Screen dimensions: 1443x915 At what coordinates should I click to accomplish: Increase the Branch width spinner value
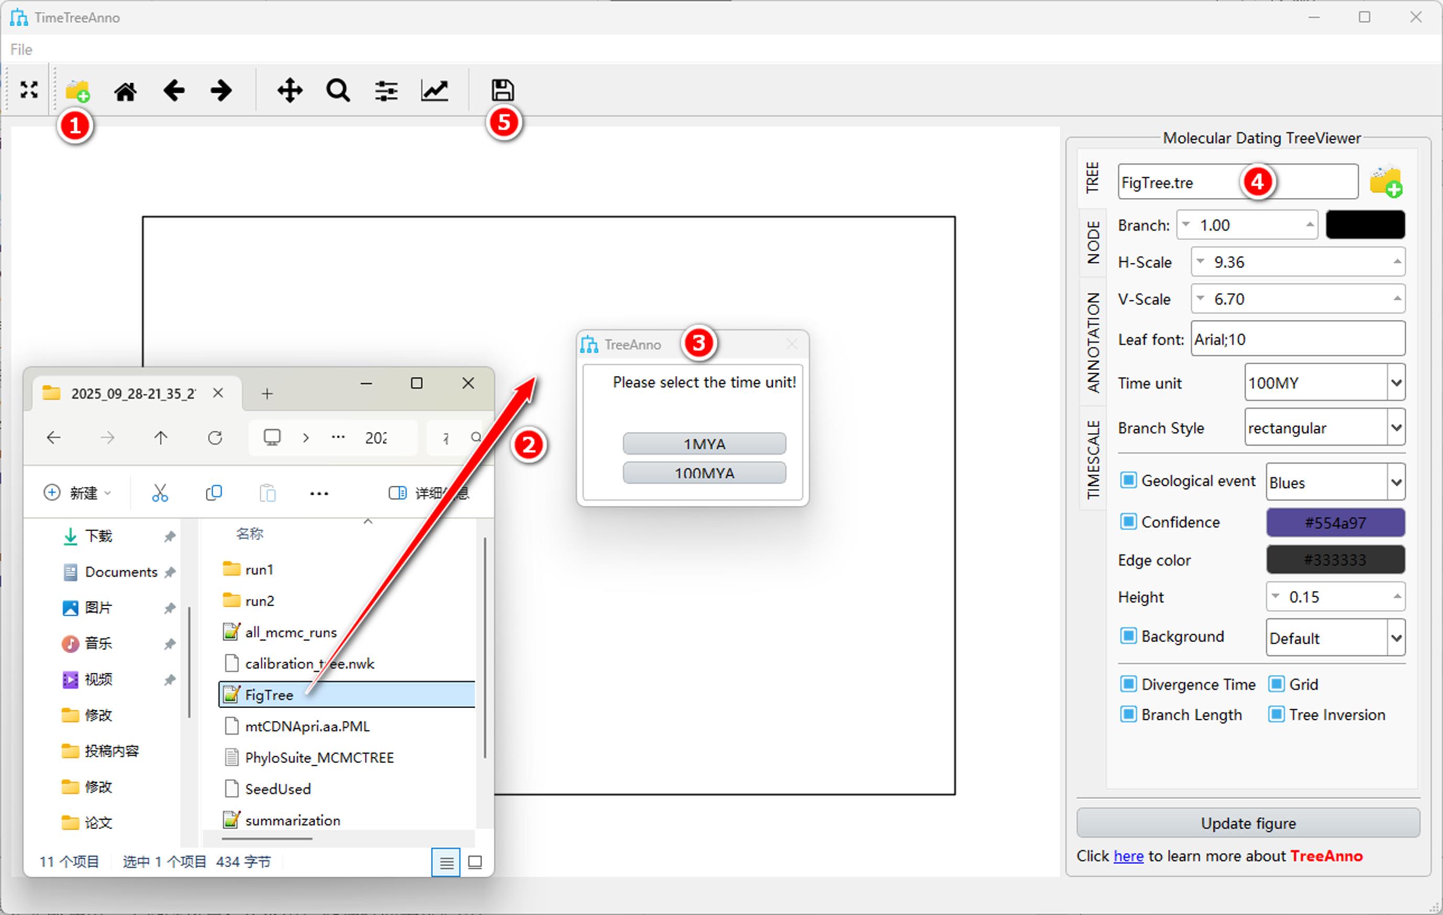click(x=1309, y=225)
